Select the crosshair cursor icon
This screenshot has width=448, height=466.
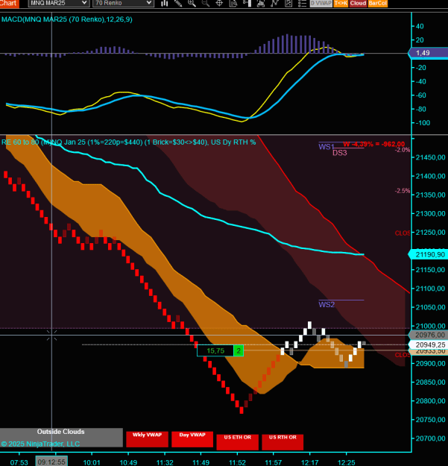click(x=219, y=3)
